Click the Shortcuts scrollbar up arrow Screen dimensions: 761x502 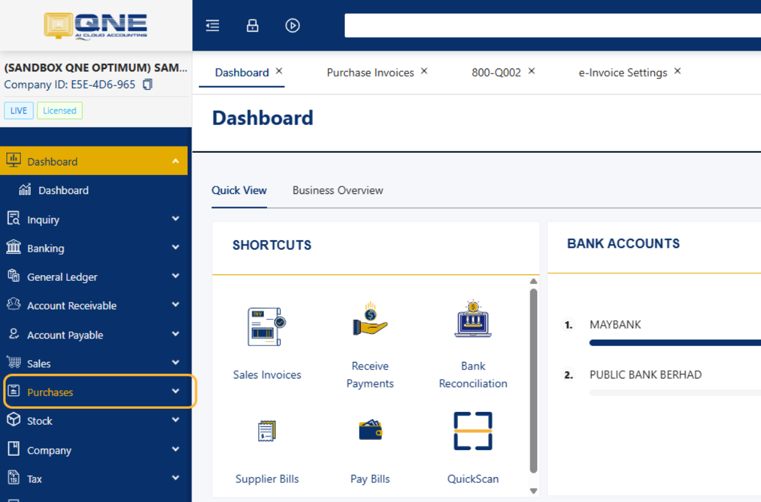coord(533,281)
